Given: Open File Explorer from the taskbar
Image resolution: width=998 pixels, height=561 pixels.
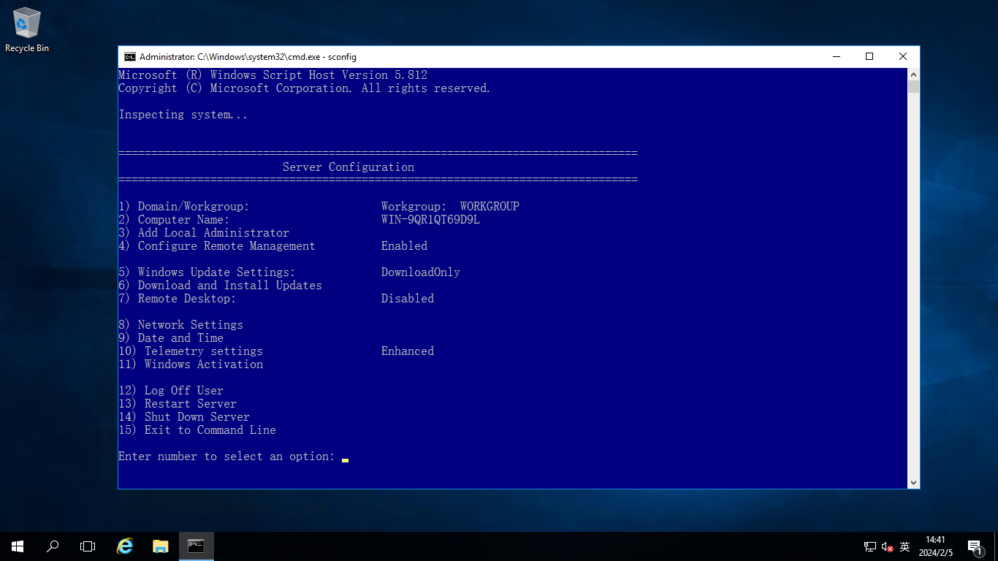Looking at the screenshot, I should [x=161, y=546].
